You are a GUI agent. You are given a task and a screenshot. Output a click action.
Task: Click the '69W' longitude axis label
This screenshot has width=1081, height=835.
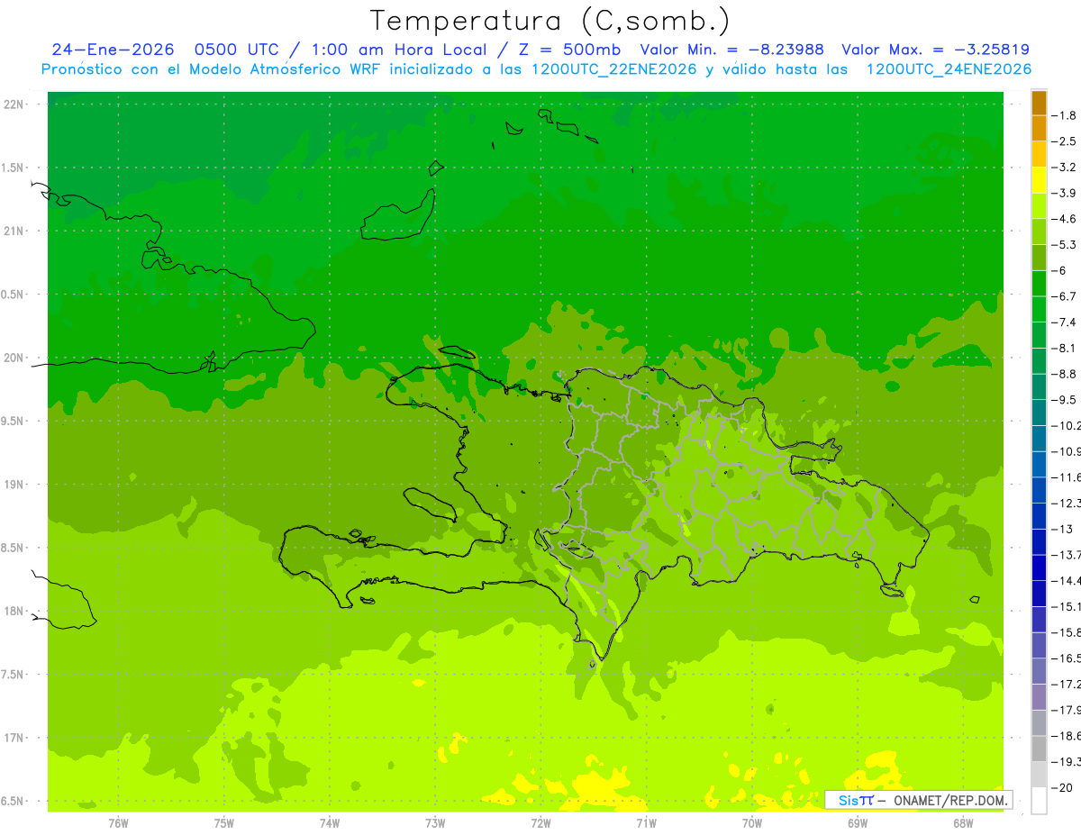tap(858, 823)
